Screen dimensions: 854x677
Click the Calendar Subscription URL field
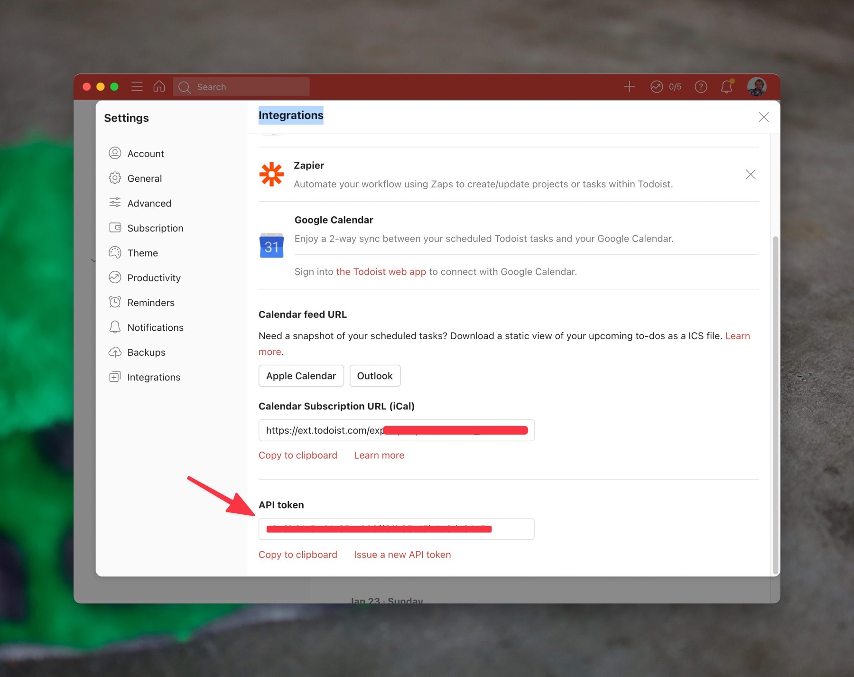click(396, 430)
